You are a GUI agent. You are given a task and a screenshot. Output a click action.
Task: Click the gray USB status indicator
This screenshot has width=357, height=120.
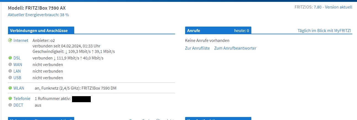point(10,78)
